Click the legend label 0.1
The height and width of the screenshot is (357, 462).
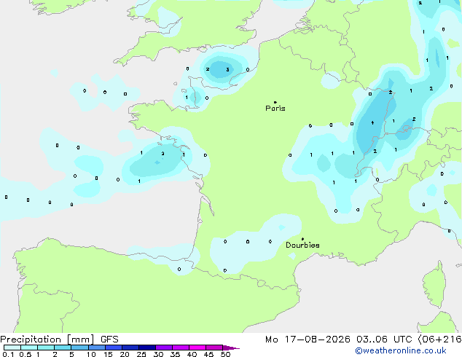click(x=8, y=354)
